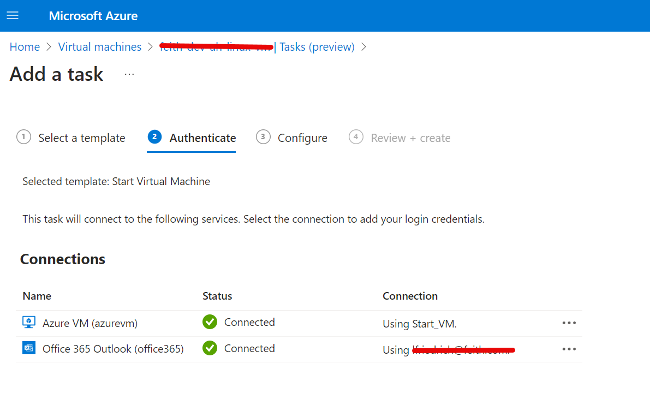Screen dimensions: 650x405
Task: Open the hamburger portal menu
Action: [x=13, y=16]
